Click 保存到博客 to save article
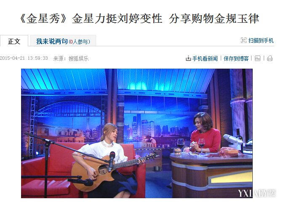This screenshot has width=281, height=202. point(236,58)
